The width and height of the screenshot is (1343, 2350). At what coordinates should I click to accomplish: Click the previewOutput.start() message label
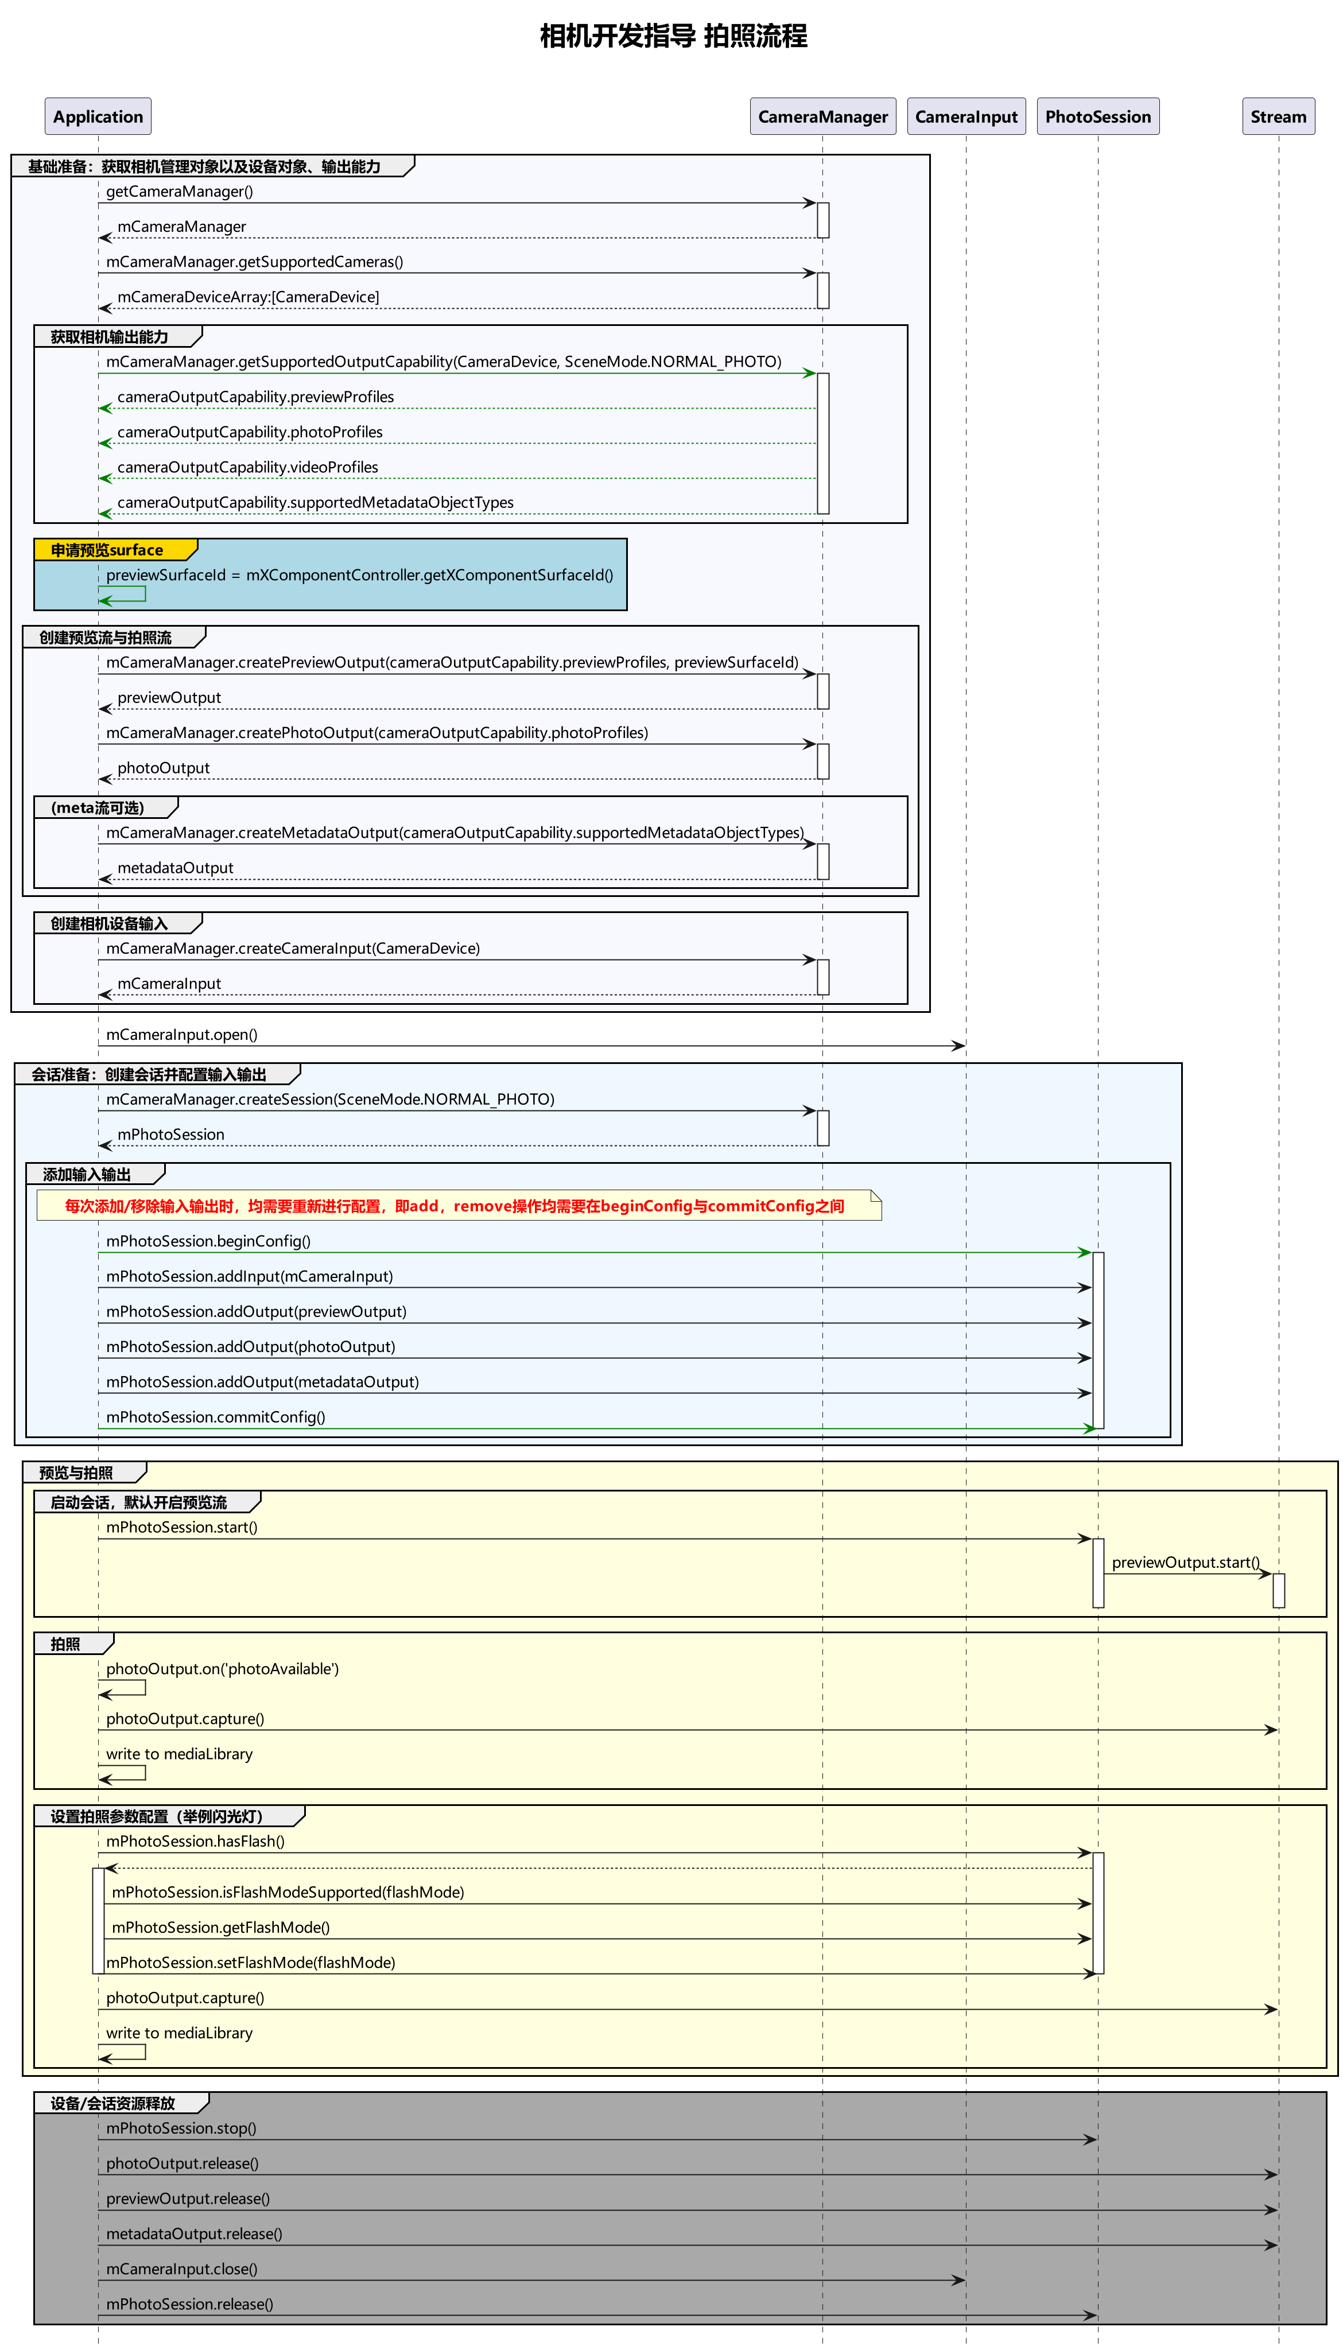pos(1185,1562)
